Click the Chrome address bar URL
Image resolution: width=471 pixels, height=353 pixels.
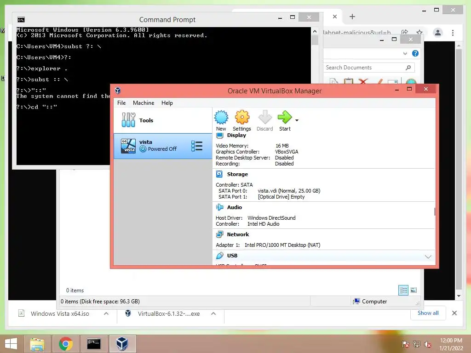pos(357,33)
